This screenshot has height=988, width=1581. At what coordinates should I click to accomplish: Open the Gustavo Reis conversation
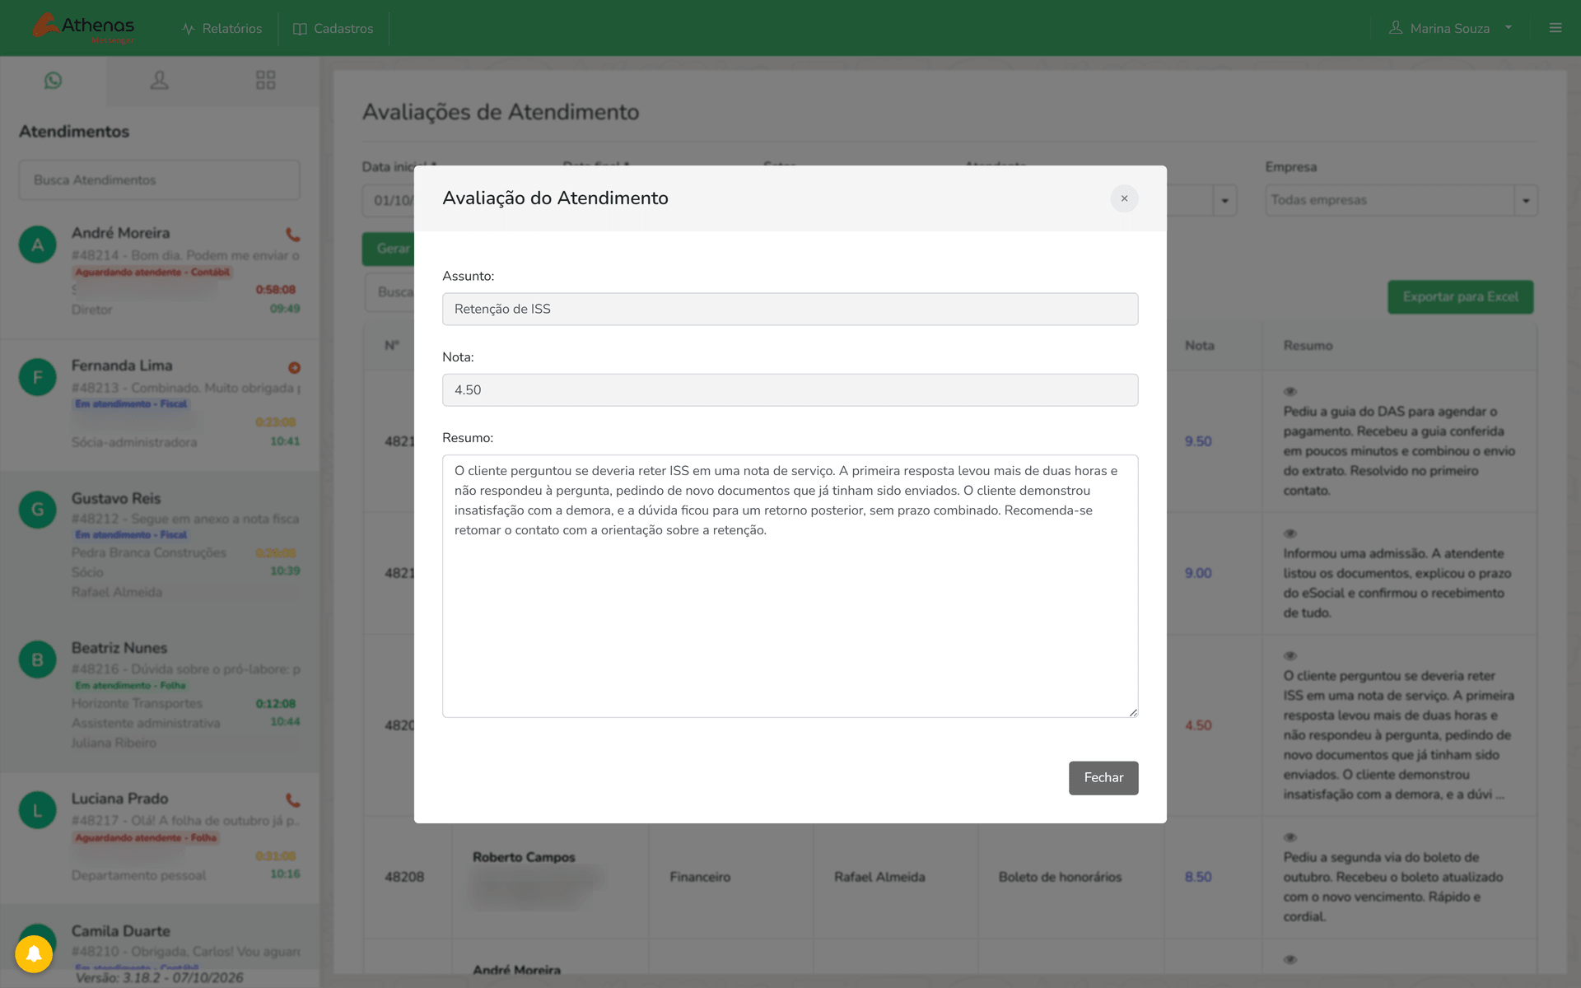click(160, 545)
